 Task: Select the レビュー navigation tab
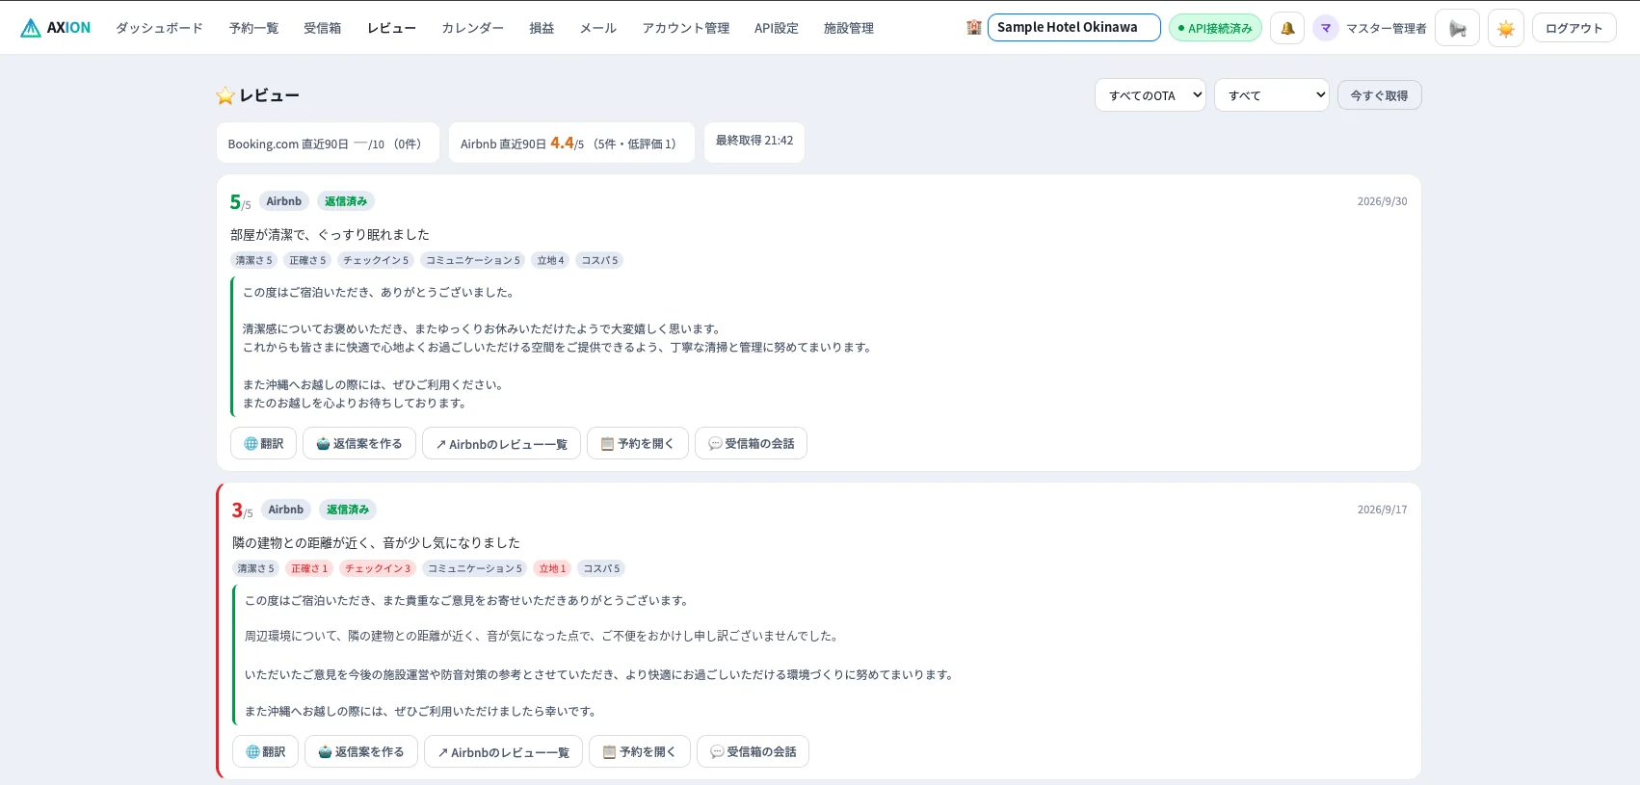click(391, 28)
